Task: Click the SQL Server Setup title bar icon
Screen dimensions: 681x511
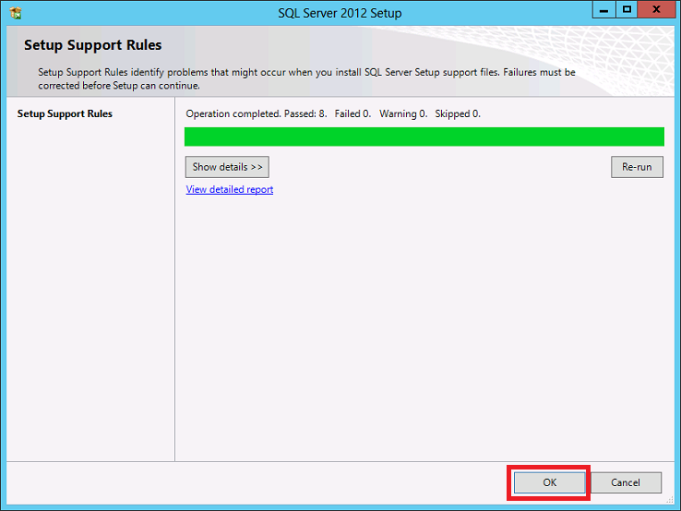Action: (16, 13)
